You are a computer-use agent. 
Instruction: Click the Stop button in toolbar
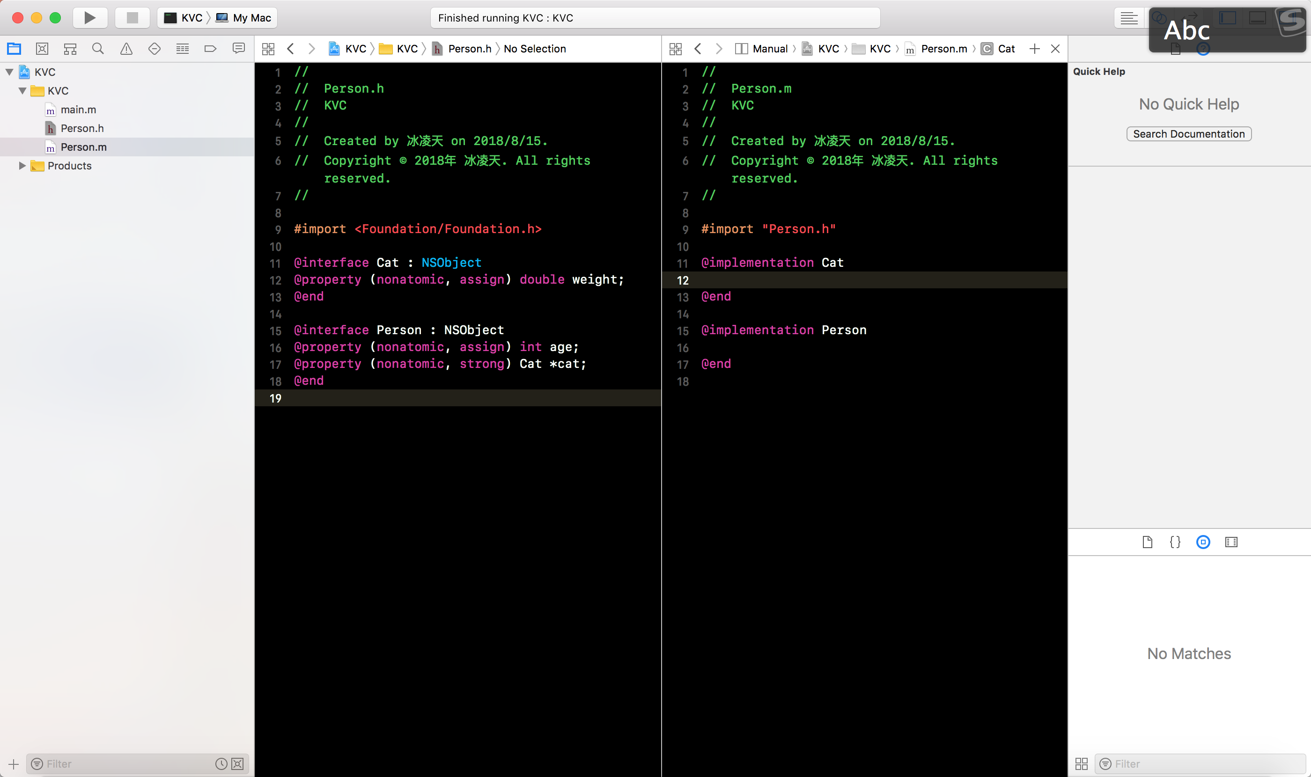(132, 18)
